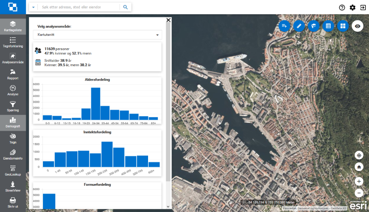
Task: Open the basemap grid gallery button
Action: pyautogui.click(x=343, y=26)
